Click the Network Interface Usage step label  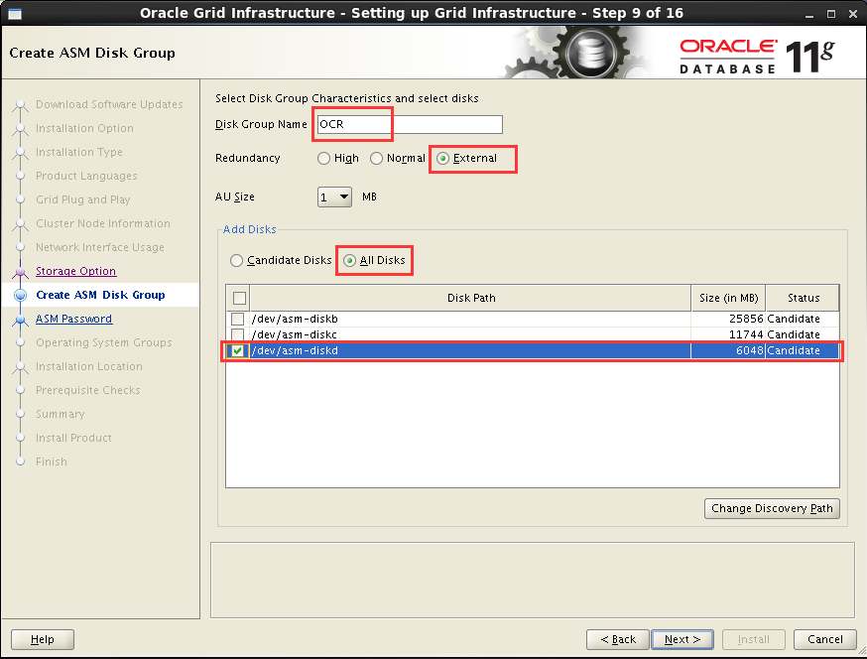coord(100,247)
